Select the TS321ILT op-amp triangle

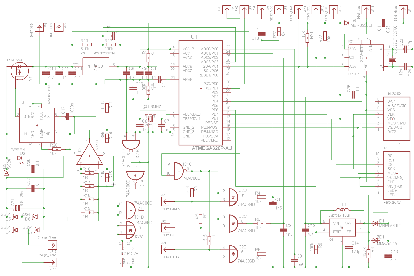(x=89, y=155)
